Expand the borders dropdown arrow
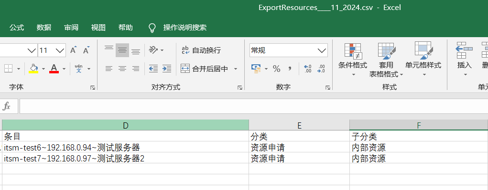 (x=18, y=69)
